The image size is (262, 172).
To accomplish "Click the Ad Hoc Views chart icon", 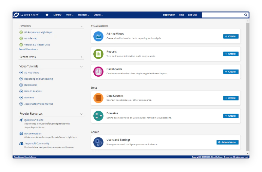I will point(98,36).
